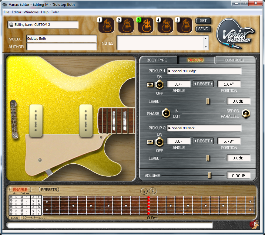Image resolution: width=265 pixels, height=235 pixels.
Task: Select guitar slot 4 icon
Action: click(x=165, y=25)
